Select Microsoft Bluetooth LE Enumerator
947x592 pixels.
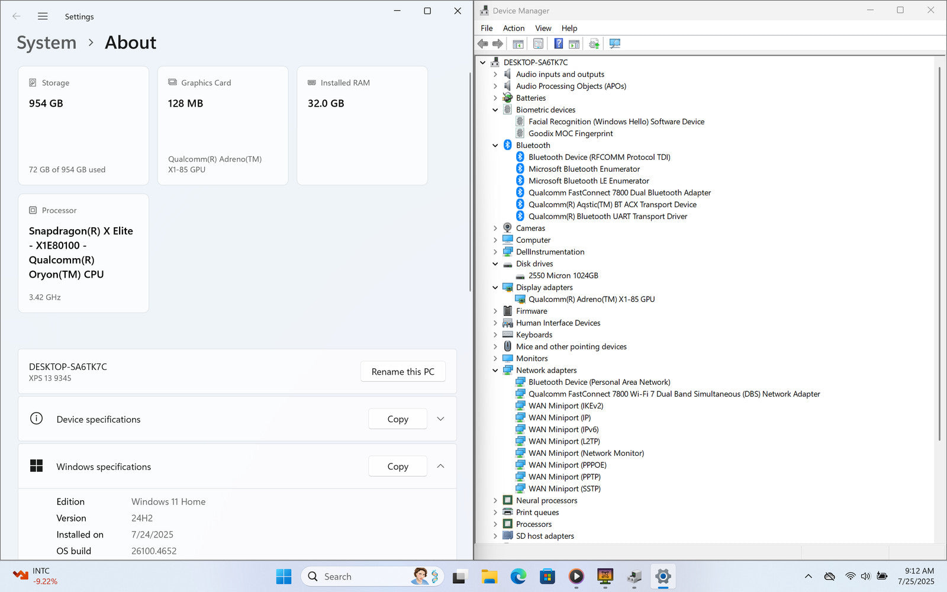[x=588, y=181]
